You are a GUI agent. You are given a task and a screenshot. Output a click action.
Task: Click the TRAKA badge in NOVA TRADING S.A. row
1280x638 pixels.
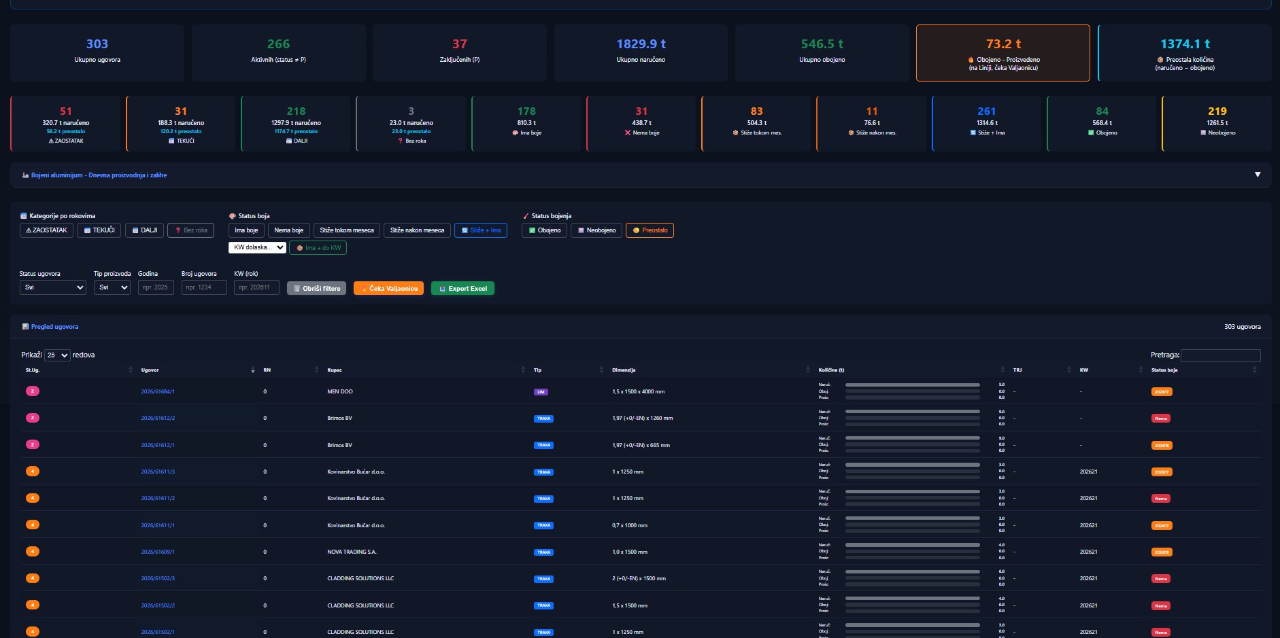click(x=543, y=552)
